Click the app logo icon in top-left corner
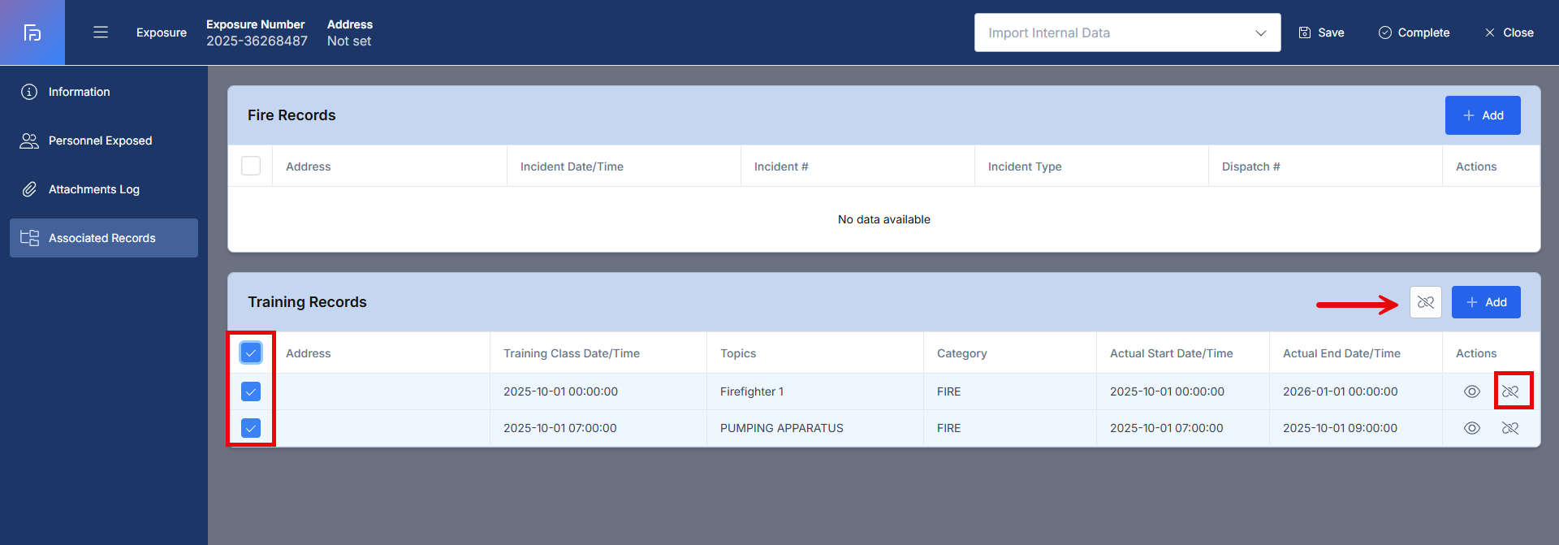Screen dimensions: 1559x545 coord(32,32)
